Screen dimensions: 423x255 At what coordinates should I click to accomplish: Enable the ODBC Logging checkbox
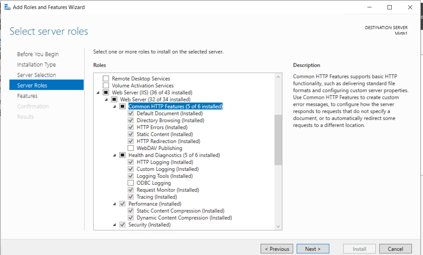pos(131,183)
